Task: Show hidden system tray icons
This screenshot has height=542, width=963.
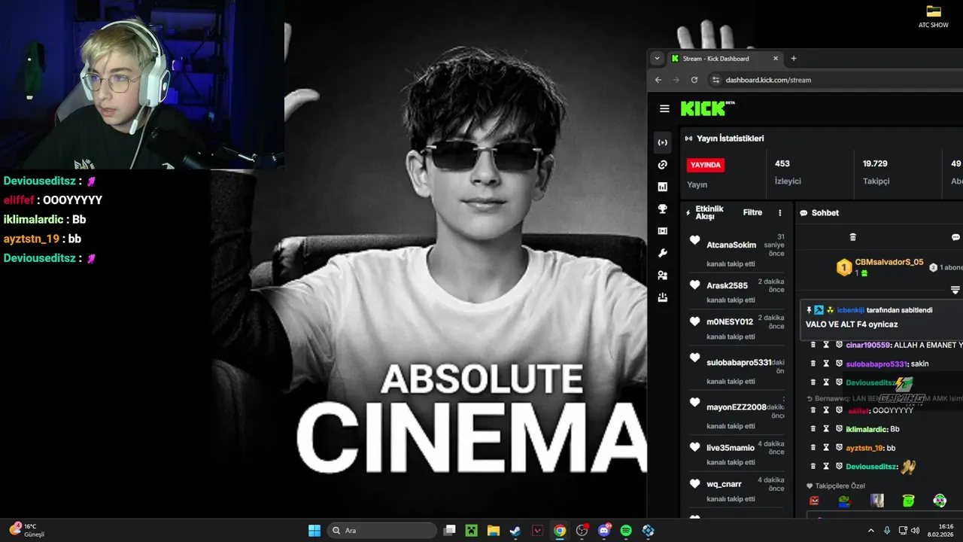Action: coord(871,531)
